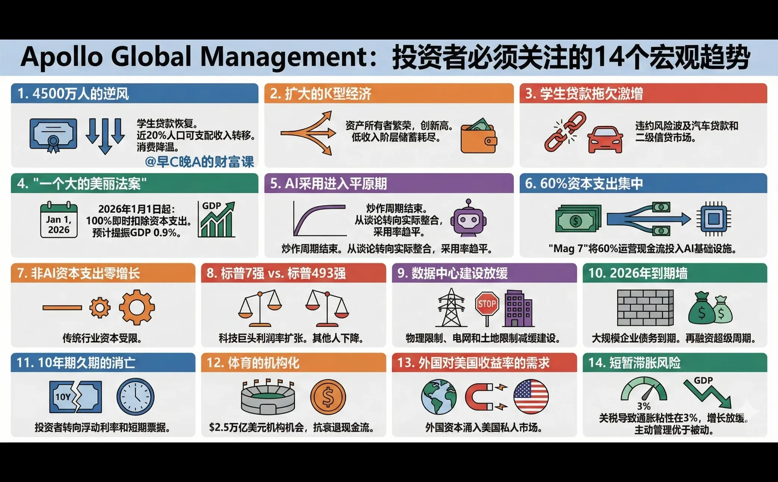Click the broken 10Y banknote icon
Image resolution: width=778 pixels, height=482 pixels.
pyautogui.click(x=75, y=397)
